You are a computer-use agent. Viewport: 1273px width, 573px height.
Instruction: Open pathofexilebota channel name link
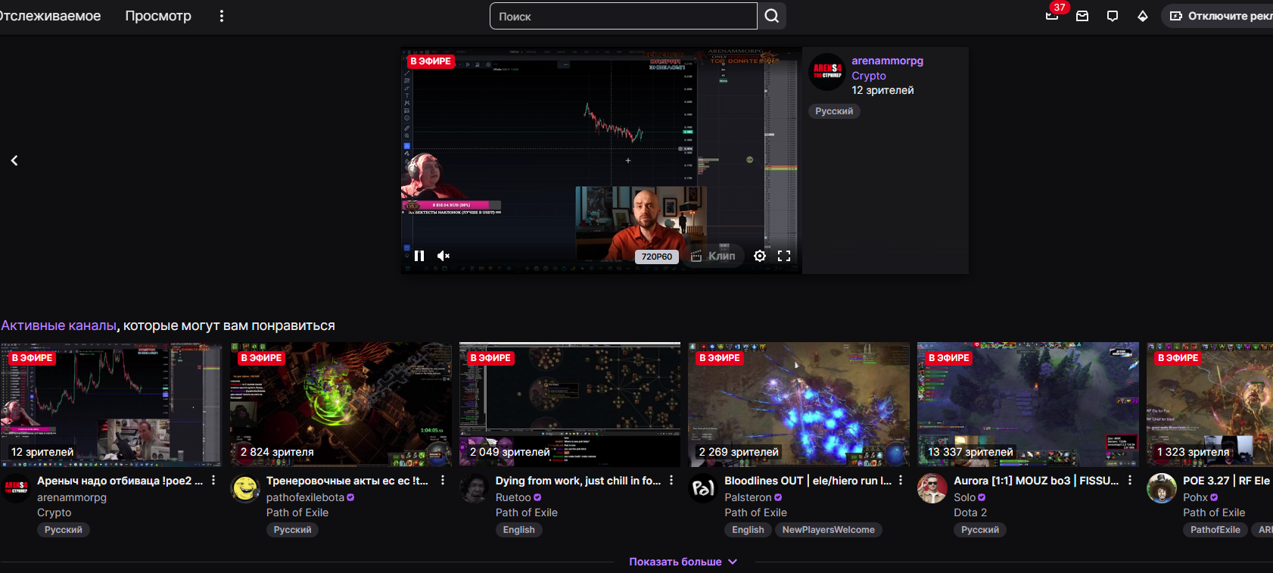pyautogui.click(x=305, y=497)
